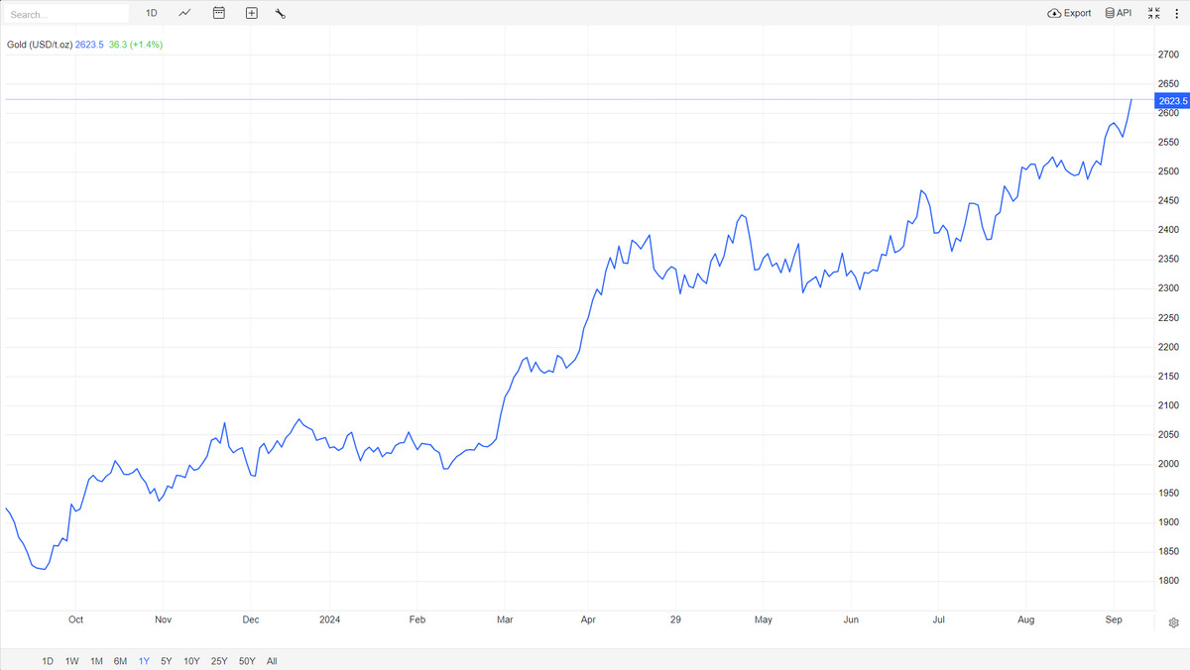
Task: Toggle the fullscreen collapse icon
Action: pos(1154,14)
